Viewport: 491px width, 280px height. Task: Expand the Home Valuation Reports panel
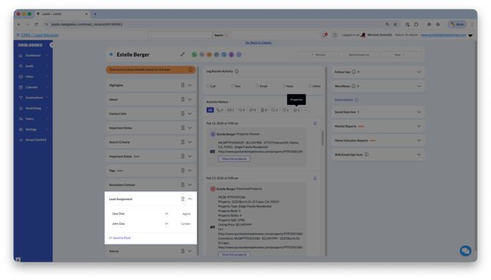tap(418, 140)
